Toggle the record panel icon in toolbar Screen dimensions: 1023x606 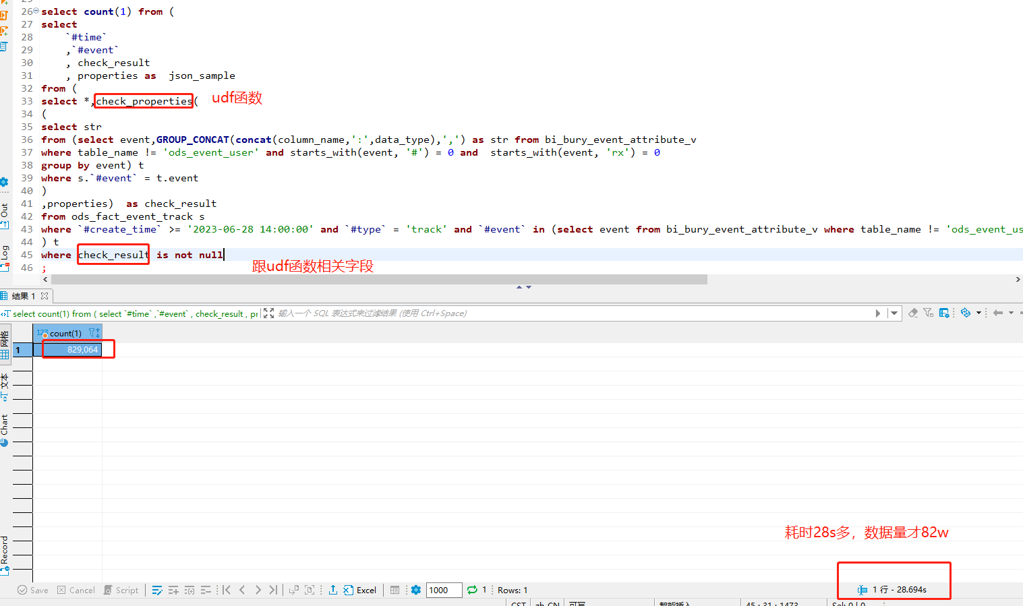[x=395, y=590]
